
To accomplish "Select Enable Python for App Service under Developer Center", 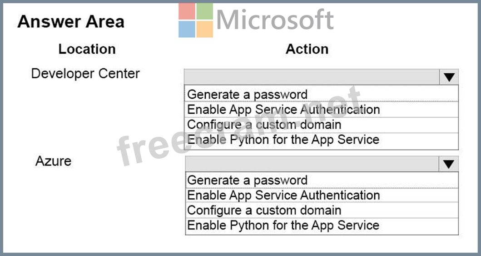I will pos(283,140).
